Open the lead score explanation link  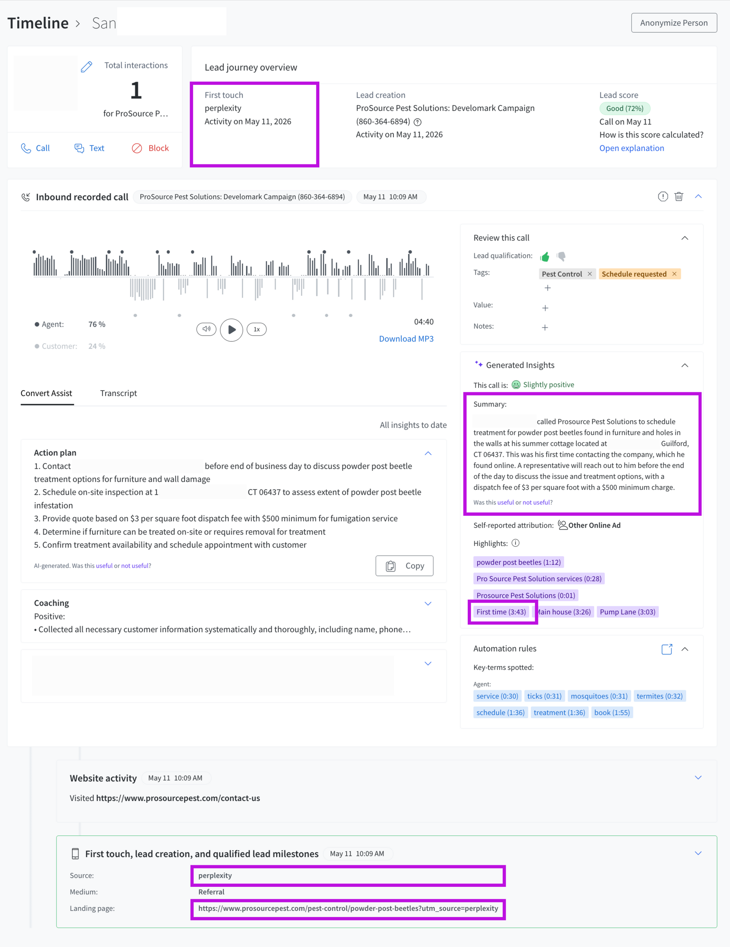tap(631, 148)
